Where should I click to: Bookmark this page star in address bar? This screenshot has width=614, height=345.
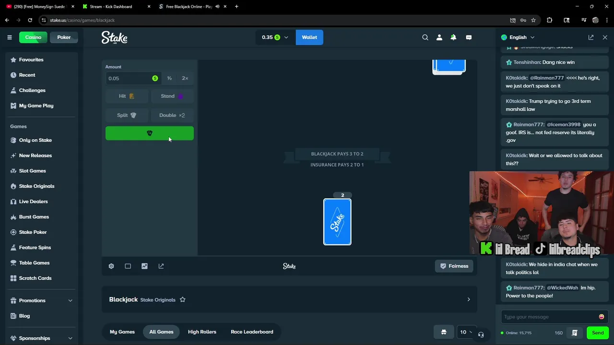pos(533,20)
